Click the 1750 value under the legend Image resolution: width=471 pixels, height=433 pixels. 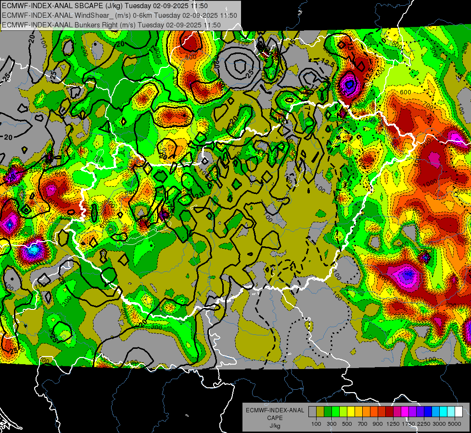(x=408, y=424)
